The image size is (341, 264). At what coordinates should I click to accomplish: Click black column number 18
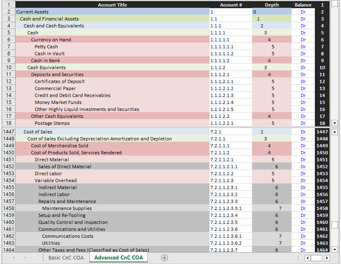click(x=322, y=123)
